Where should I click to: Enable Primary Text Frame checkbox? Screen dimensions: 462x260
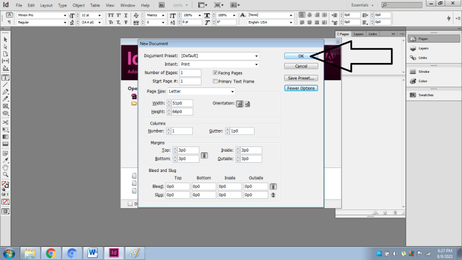click(215, 81)
